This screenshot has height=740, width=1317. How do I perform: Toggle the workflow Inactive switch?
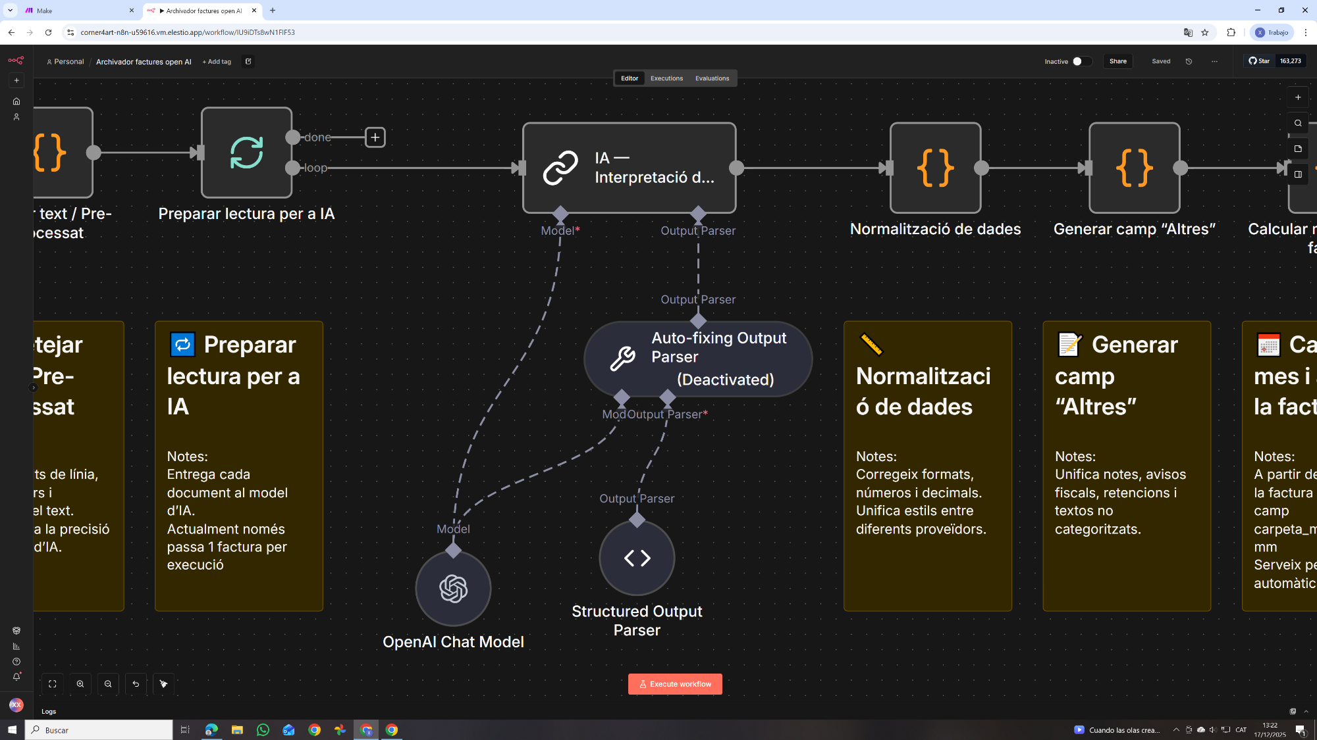pyautogui.click(x=1081, y=61)
